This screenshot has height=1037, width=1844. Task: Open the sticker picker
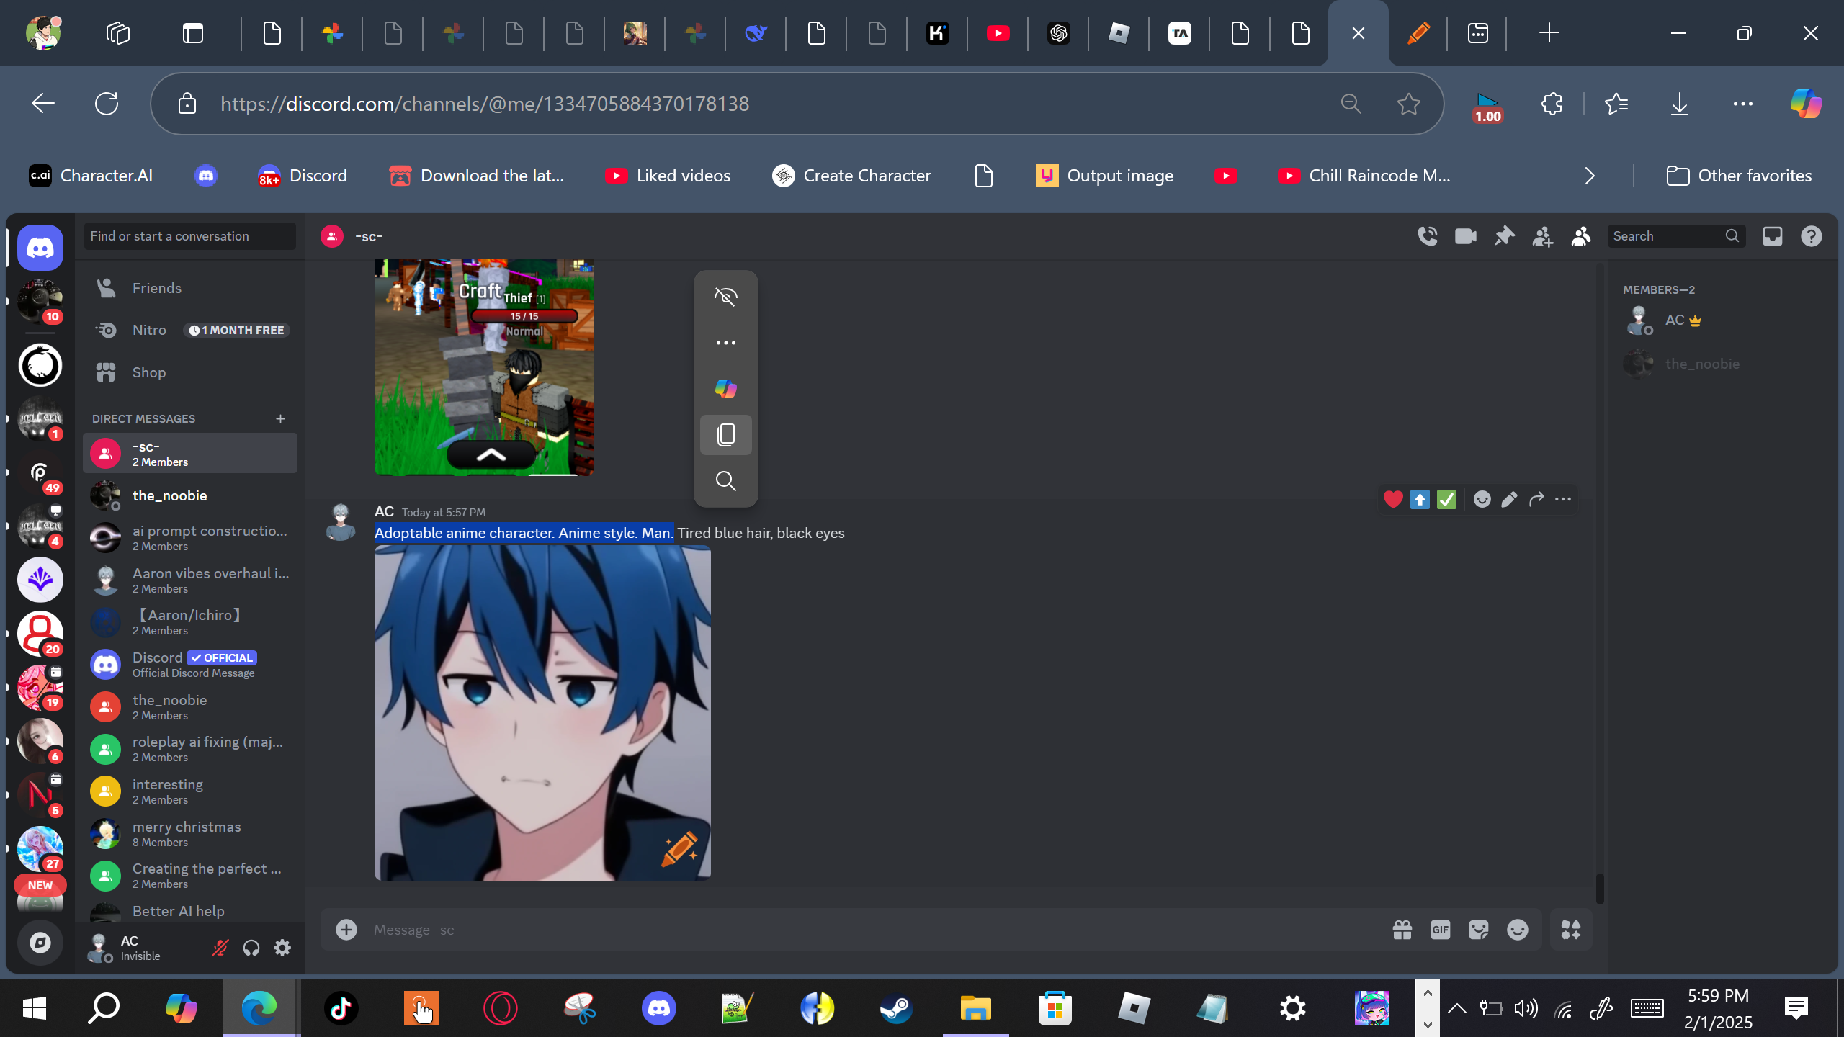[1479, 930]
